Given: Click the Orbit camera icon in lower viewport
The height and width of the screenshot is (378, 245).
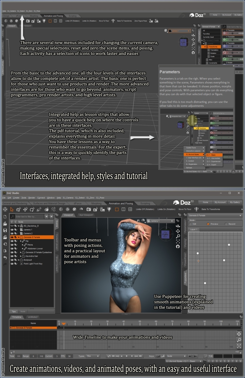Looking at the screenshot, I should click(x=178, y=226).
